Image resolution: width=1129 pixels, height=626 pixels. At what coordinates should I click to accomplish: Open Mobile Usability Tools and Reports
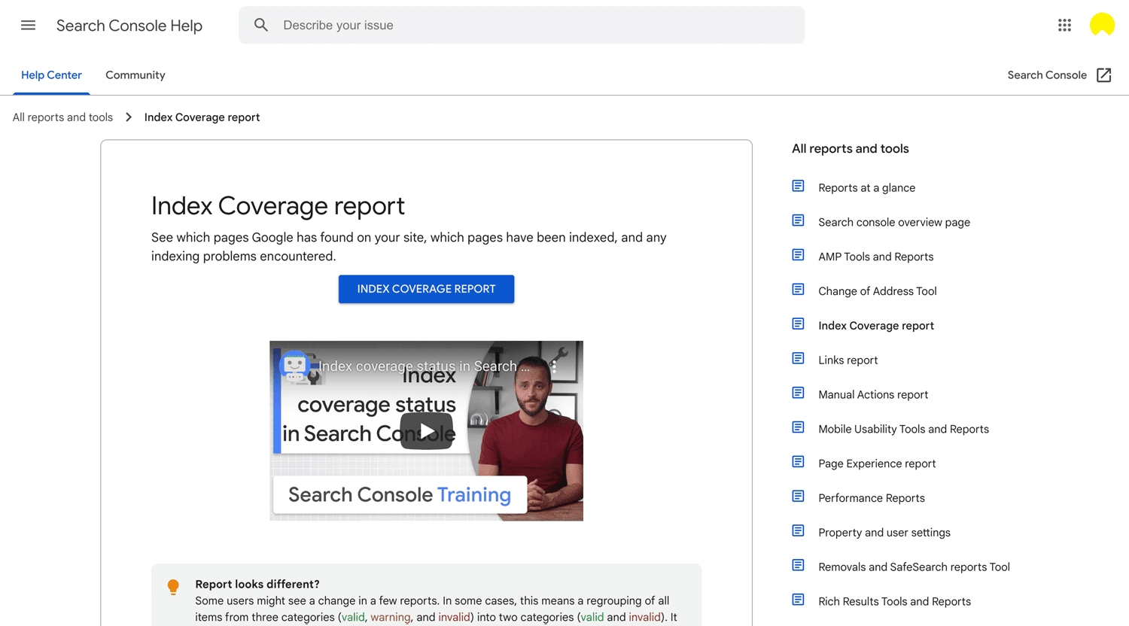[x=904, y=430]
